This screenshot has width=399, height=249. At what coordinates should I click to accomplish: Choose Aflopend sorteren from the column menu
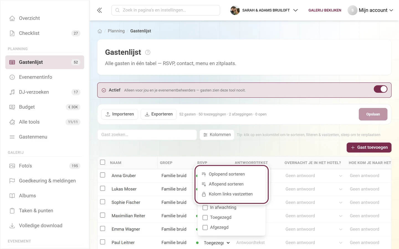click(231, 184)
